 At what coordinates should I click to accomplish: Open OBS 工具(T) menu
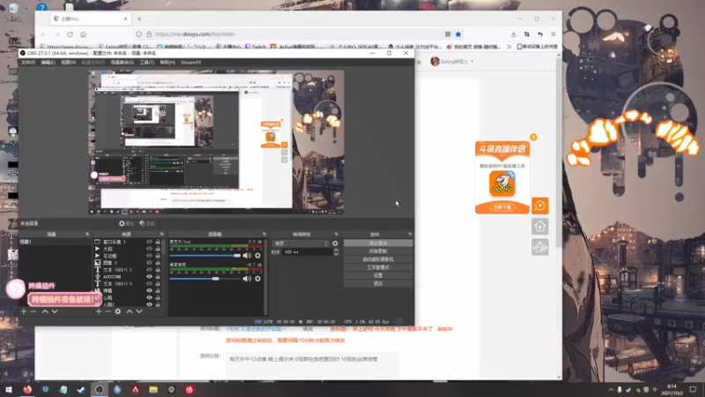pos(146,62)
